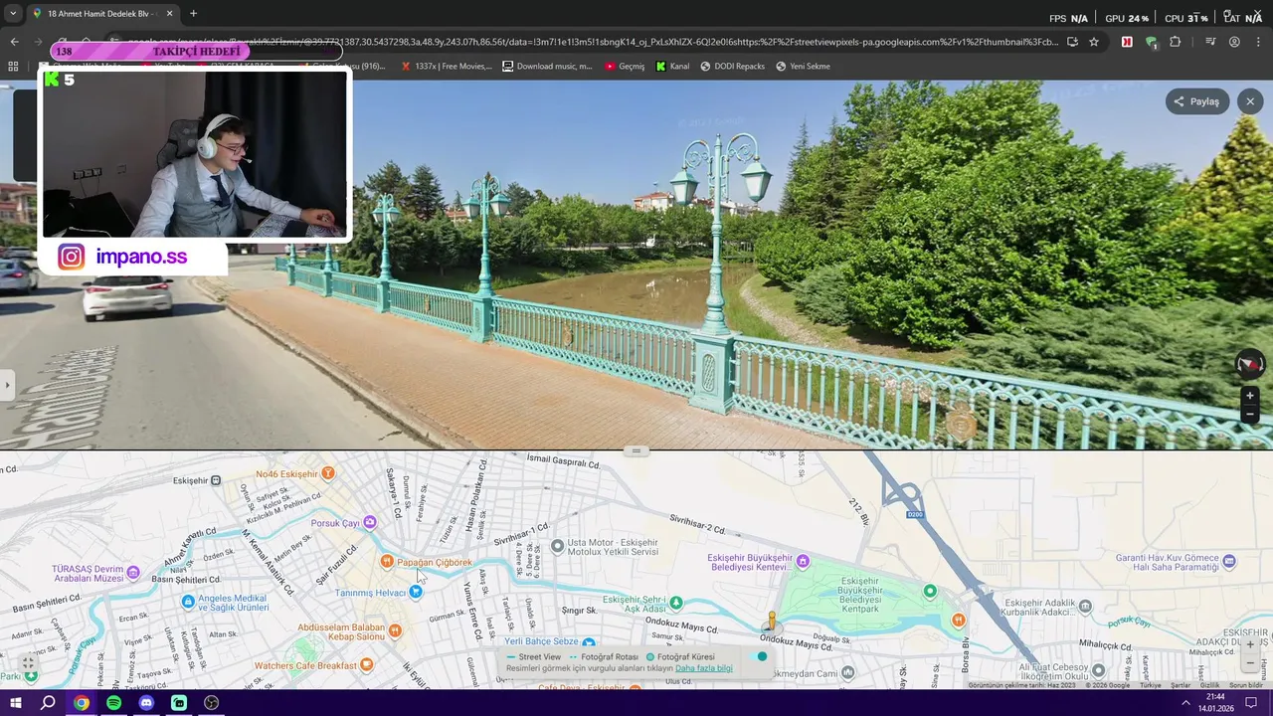This screenshot has width=1273, height=716.
Task: Zoom out of the bottom map
Action: click(x=1250, y=663)
